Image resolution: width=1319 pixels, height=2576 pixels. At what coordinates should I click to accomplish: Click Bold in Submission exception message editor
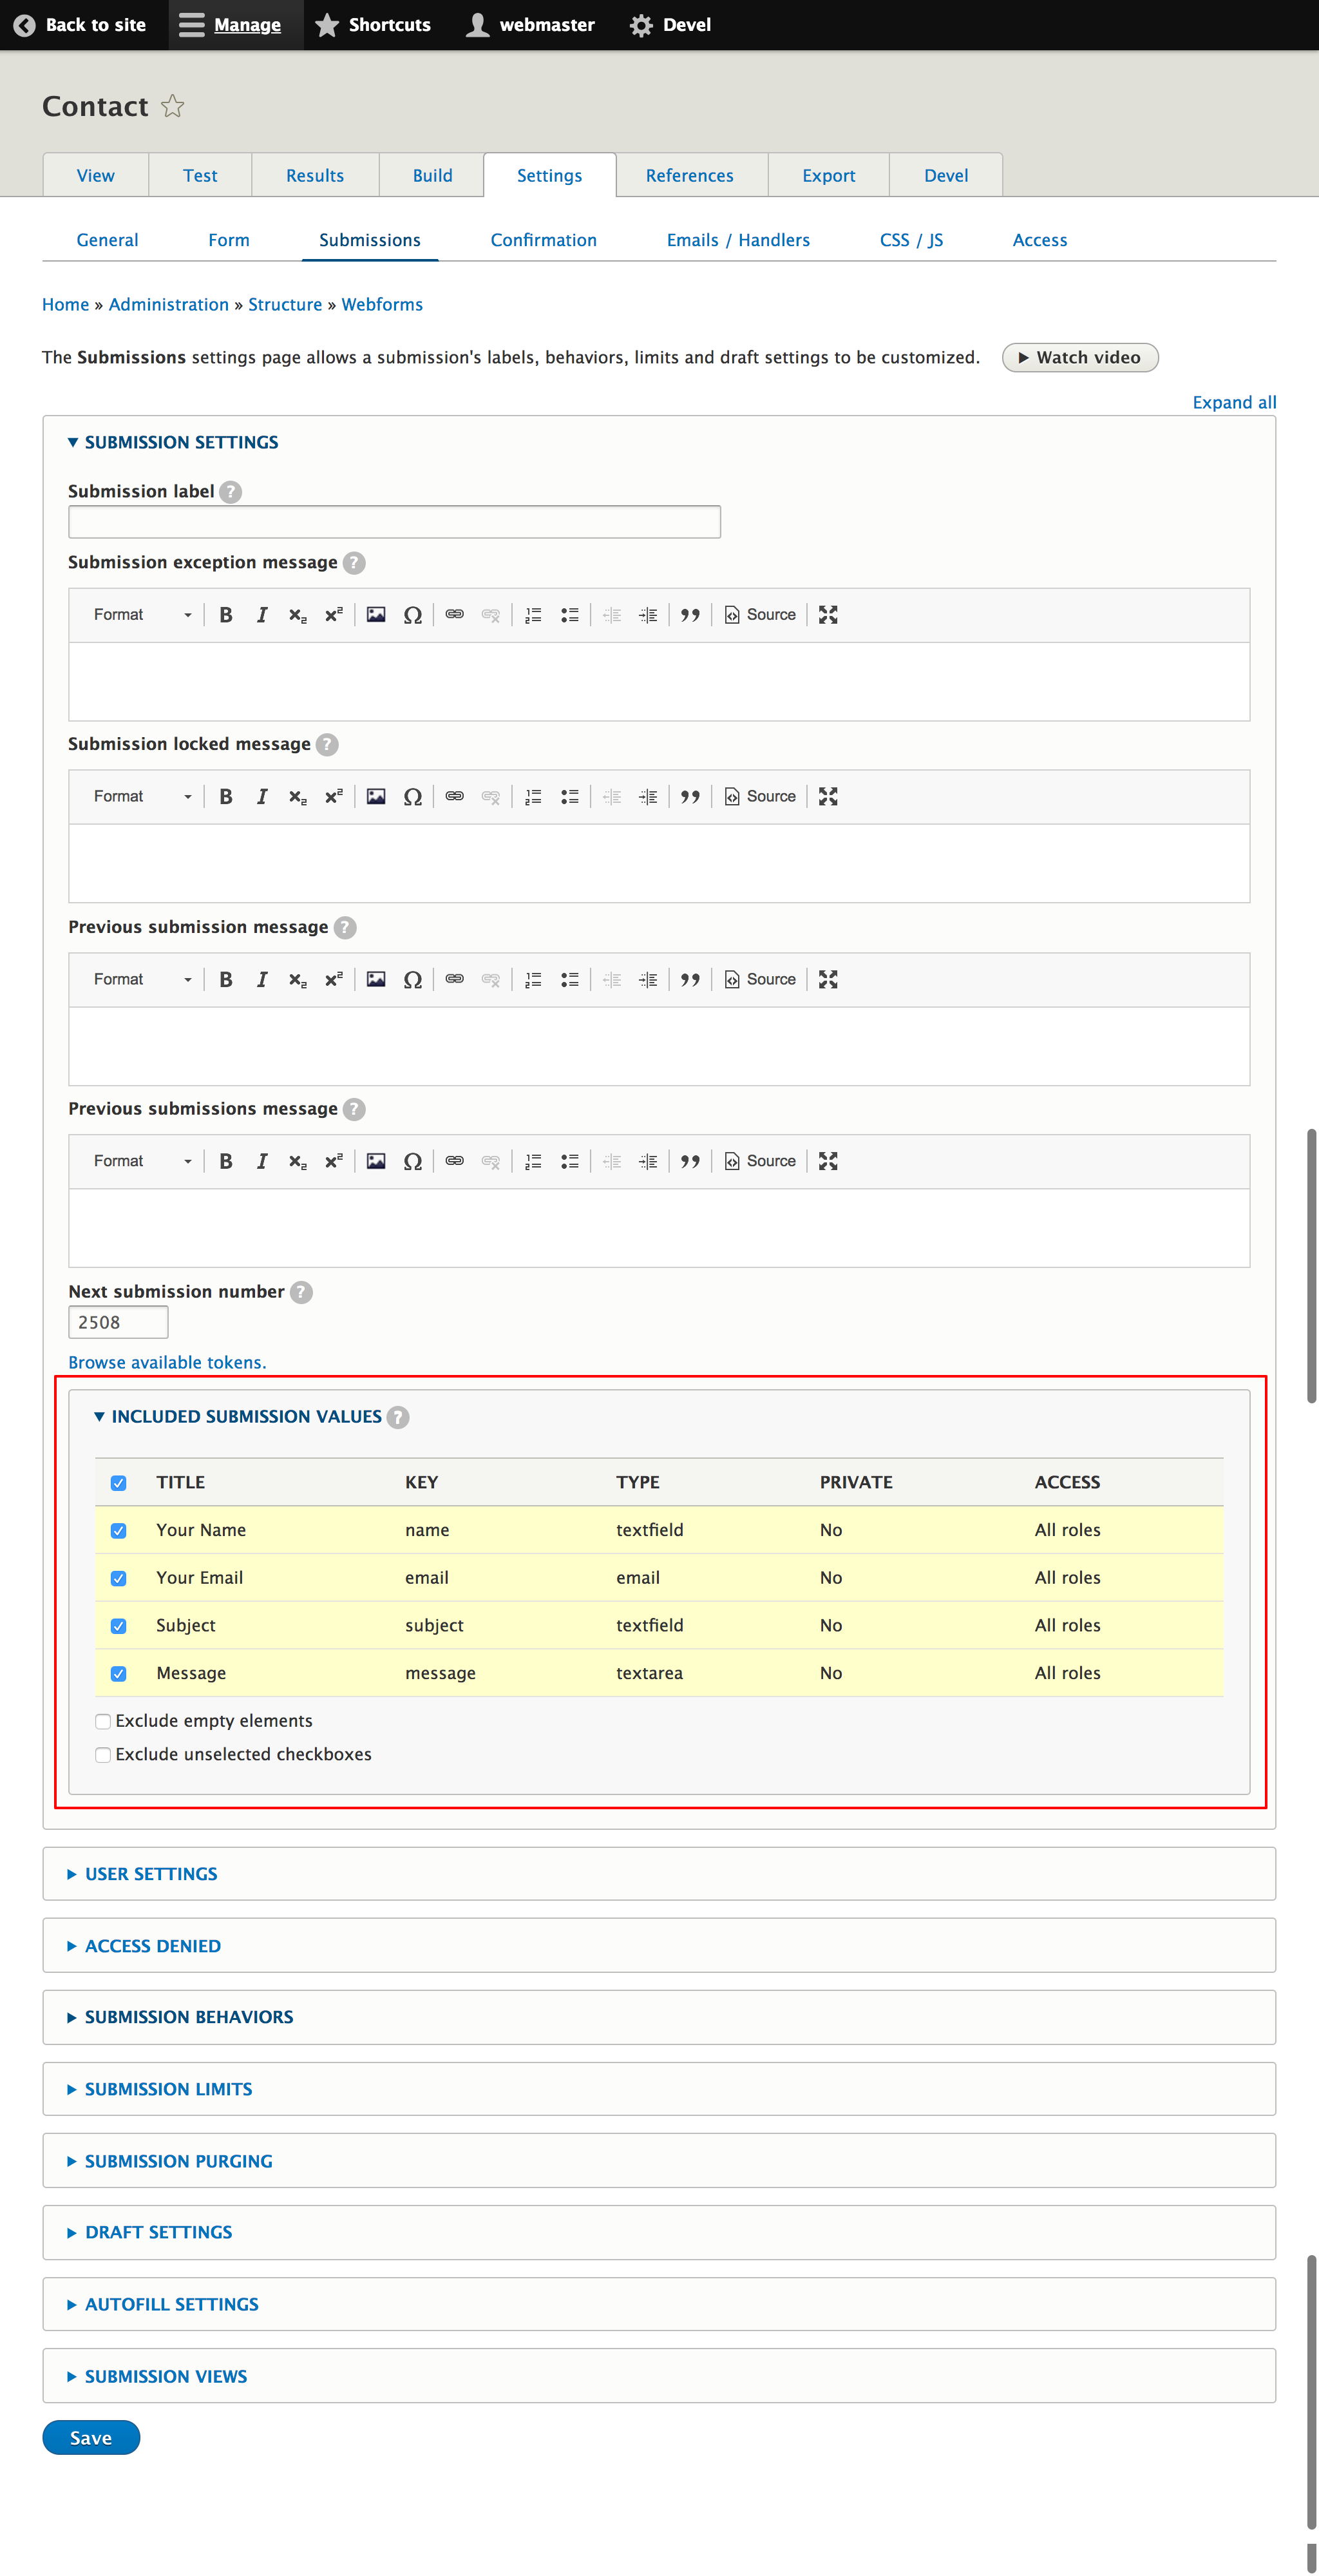click(x=226, y=615)
